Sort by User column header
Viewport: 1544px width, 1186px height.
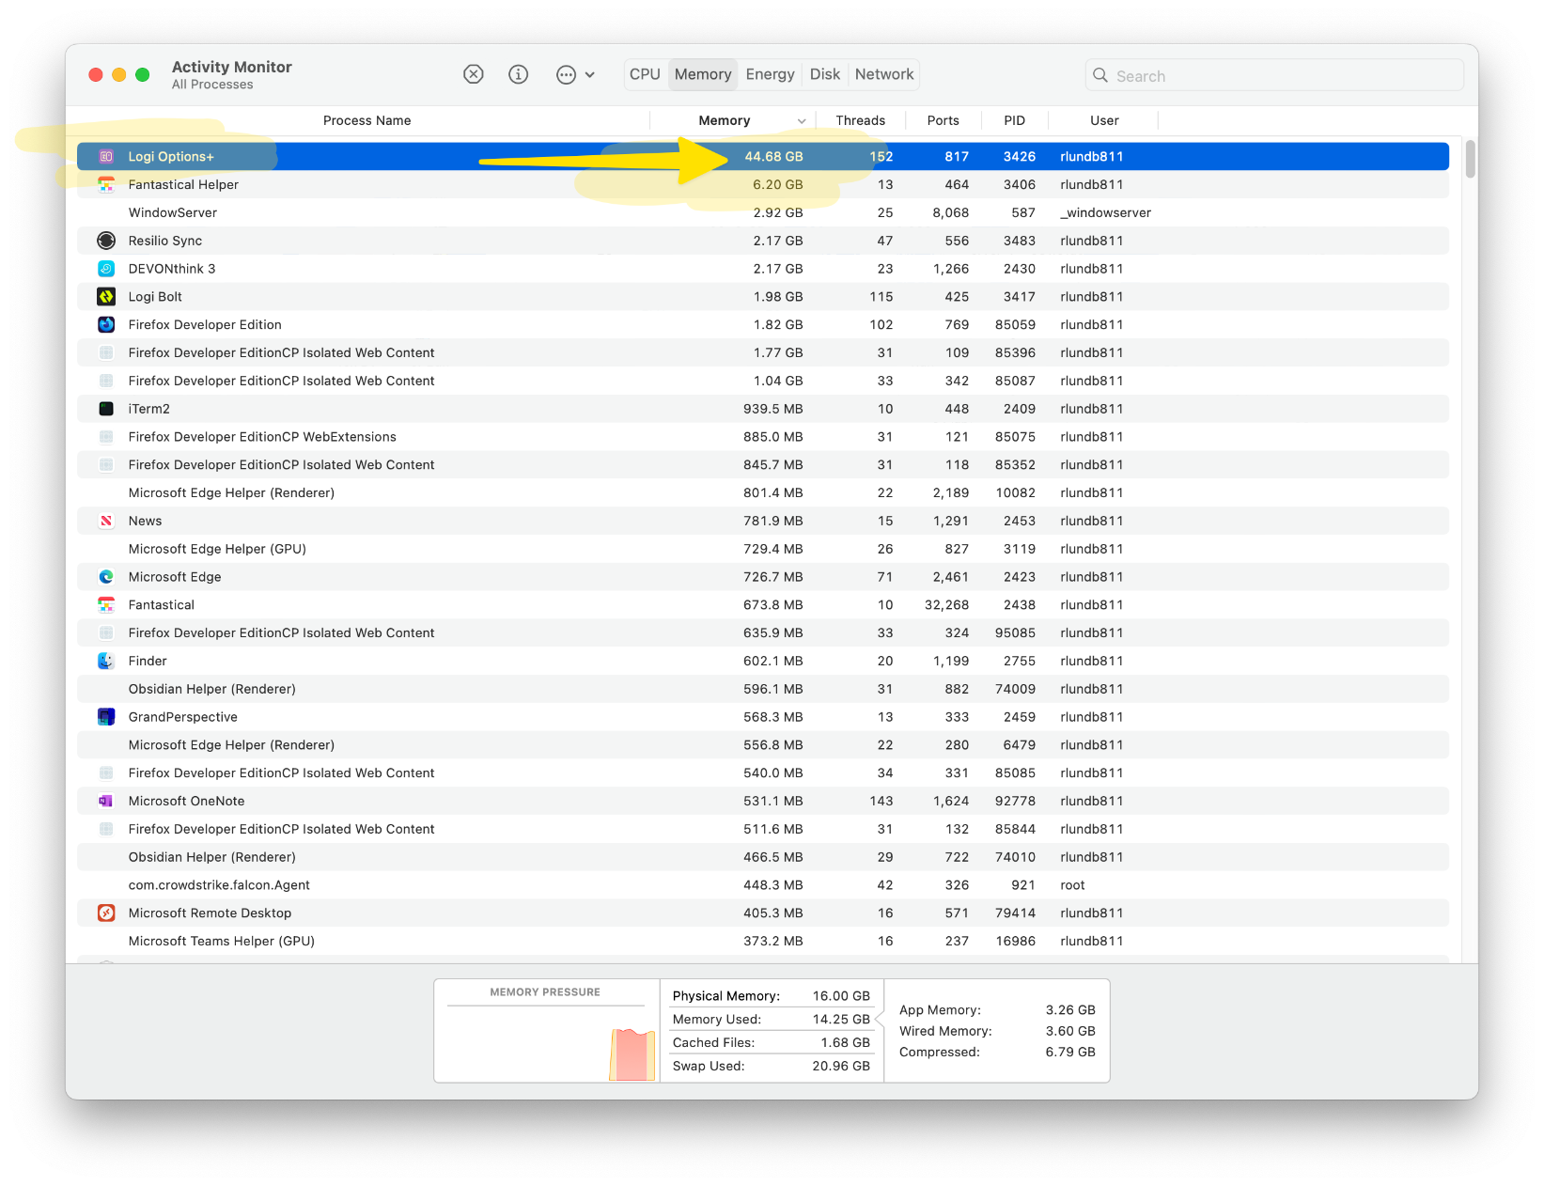1104,120
